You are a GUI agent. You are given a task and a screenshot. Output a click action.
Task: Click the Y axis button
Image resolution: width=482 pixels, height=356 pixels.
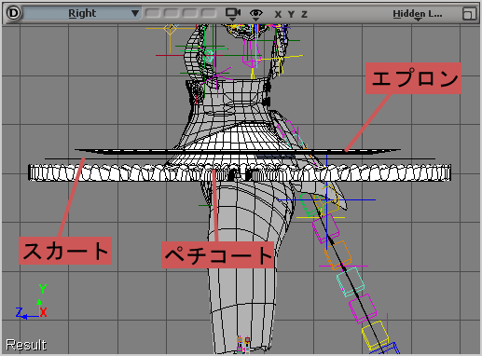(291, 14)
